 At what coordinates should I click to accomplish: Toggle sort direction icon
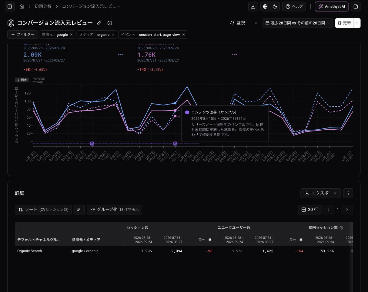click(79, 210)
